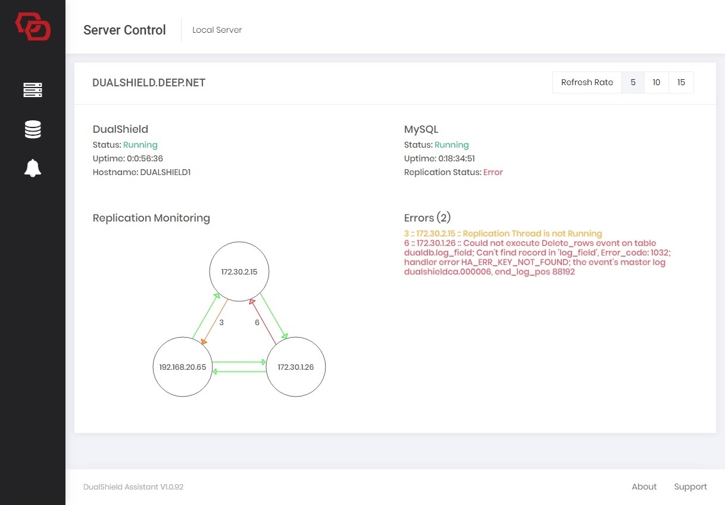The width and height of the screenshot is (725, 505).
Task: Click the Refresh Rate label
Action: point(587,83)
